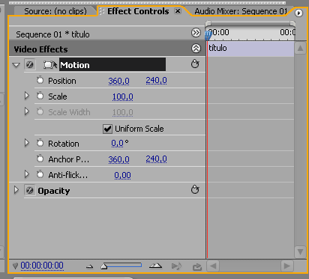This screenshot has height=279, width=309.
Task: Toggle animation stopwatch for Position
Action: [40, 80]
